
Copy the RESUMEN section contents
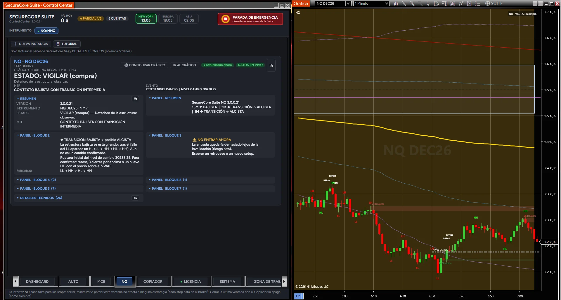pos(135,99)
